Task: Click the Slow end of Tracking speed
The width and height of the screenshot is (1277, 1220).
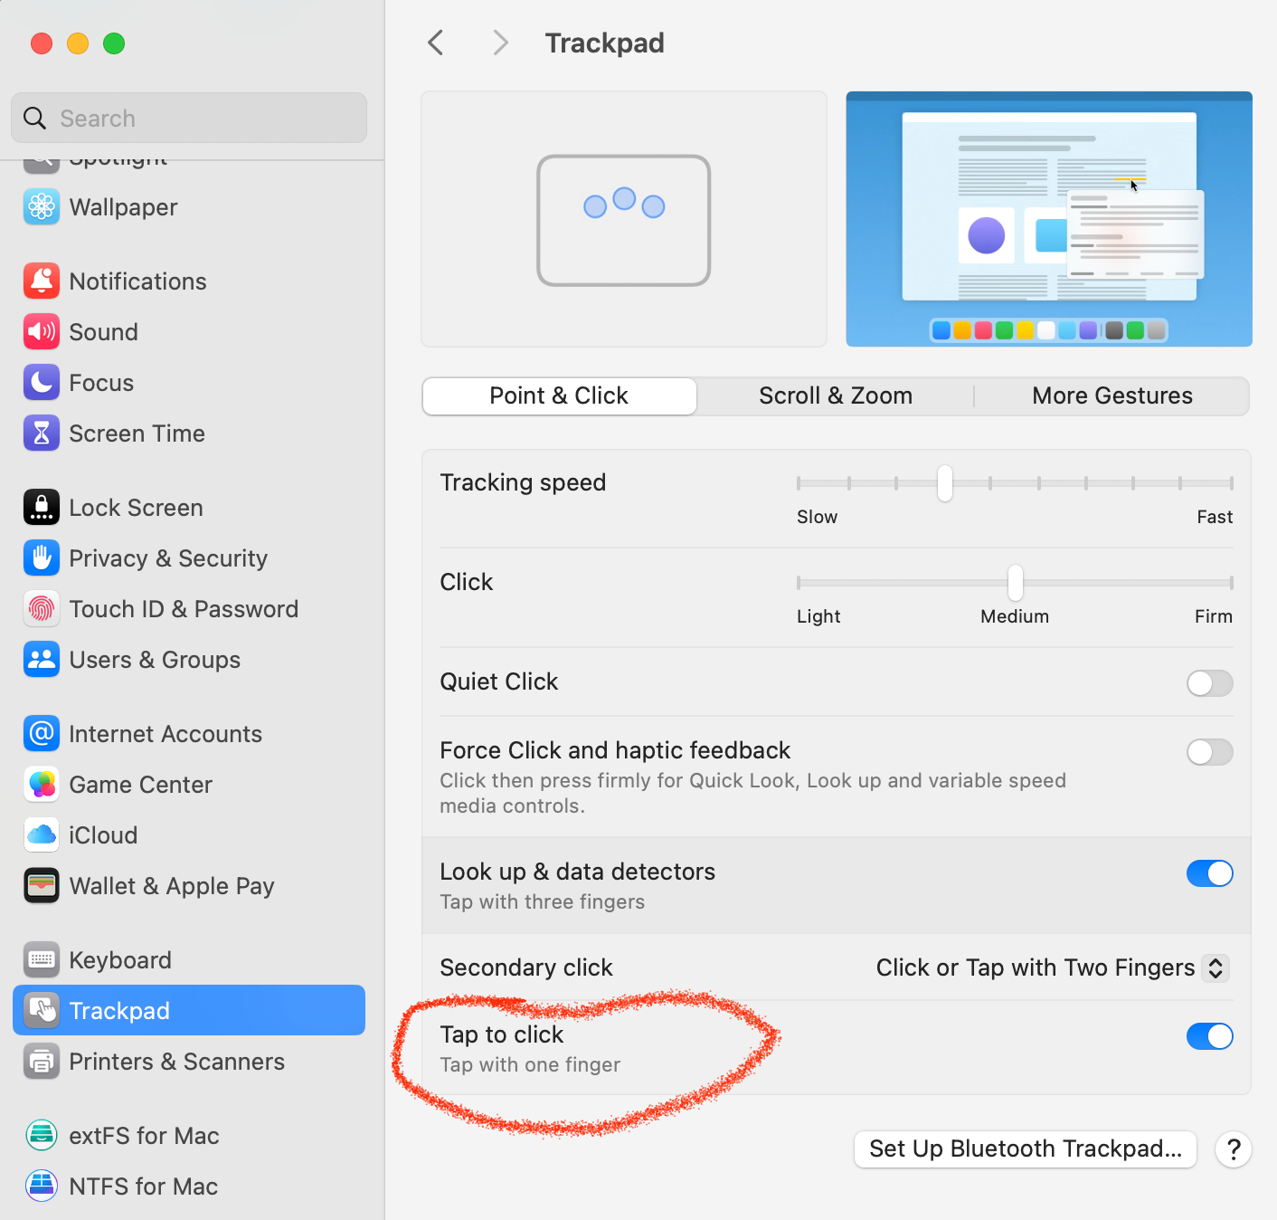Action: [818, 517]
